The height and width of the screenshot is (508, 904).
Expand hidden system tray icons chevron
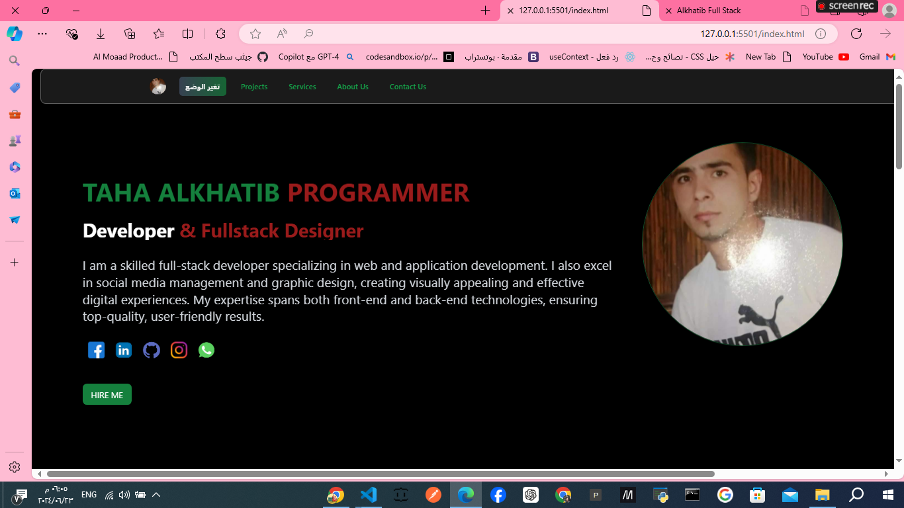[156, 495]
